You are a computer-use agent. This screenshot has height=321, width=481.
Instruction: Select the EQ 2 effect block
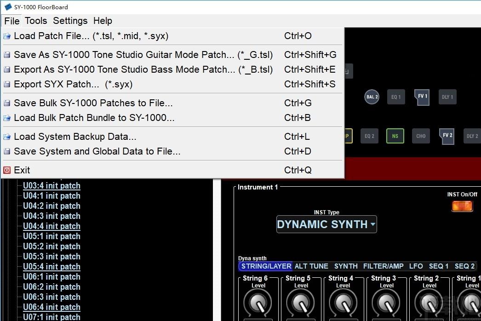(369, 136)
